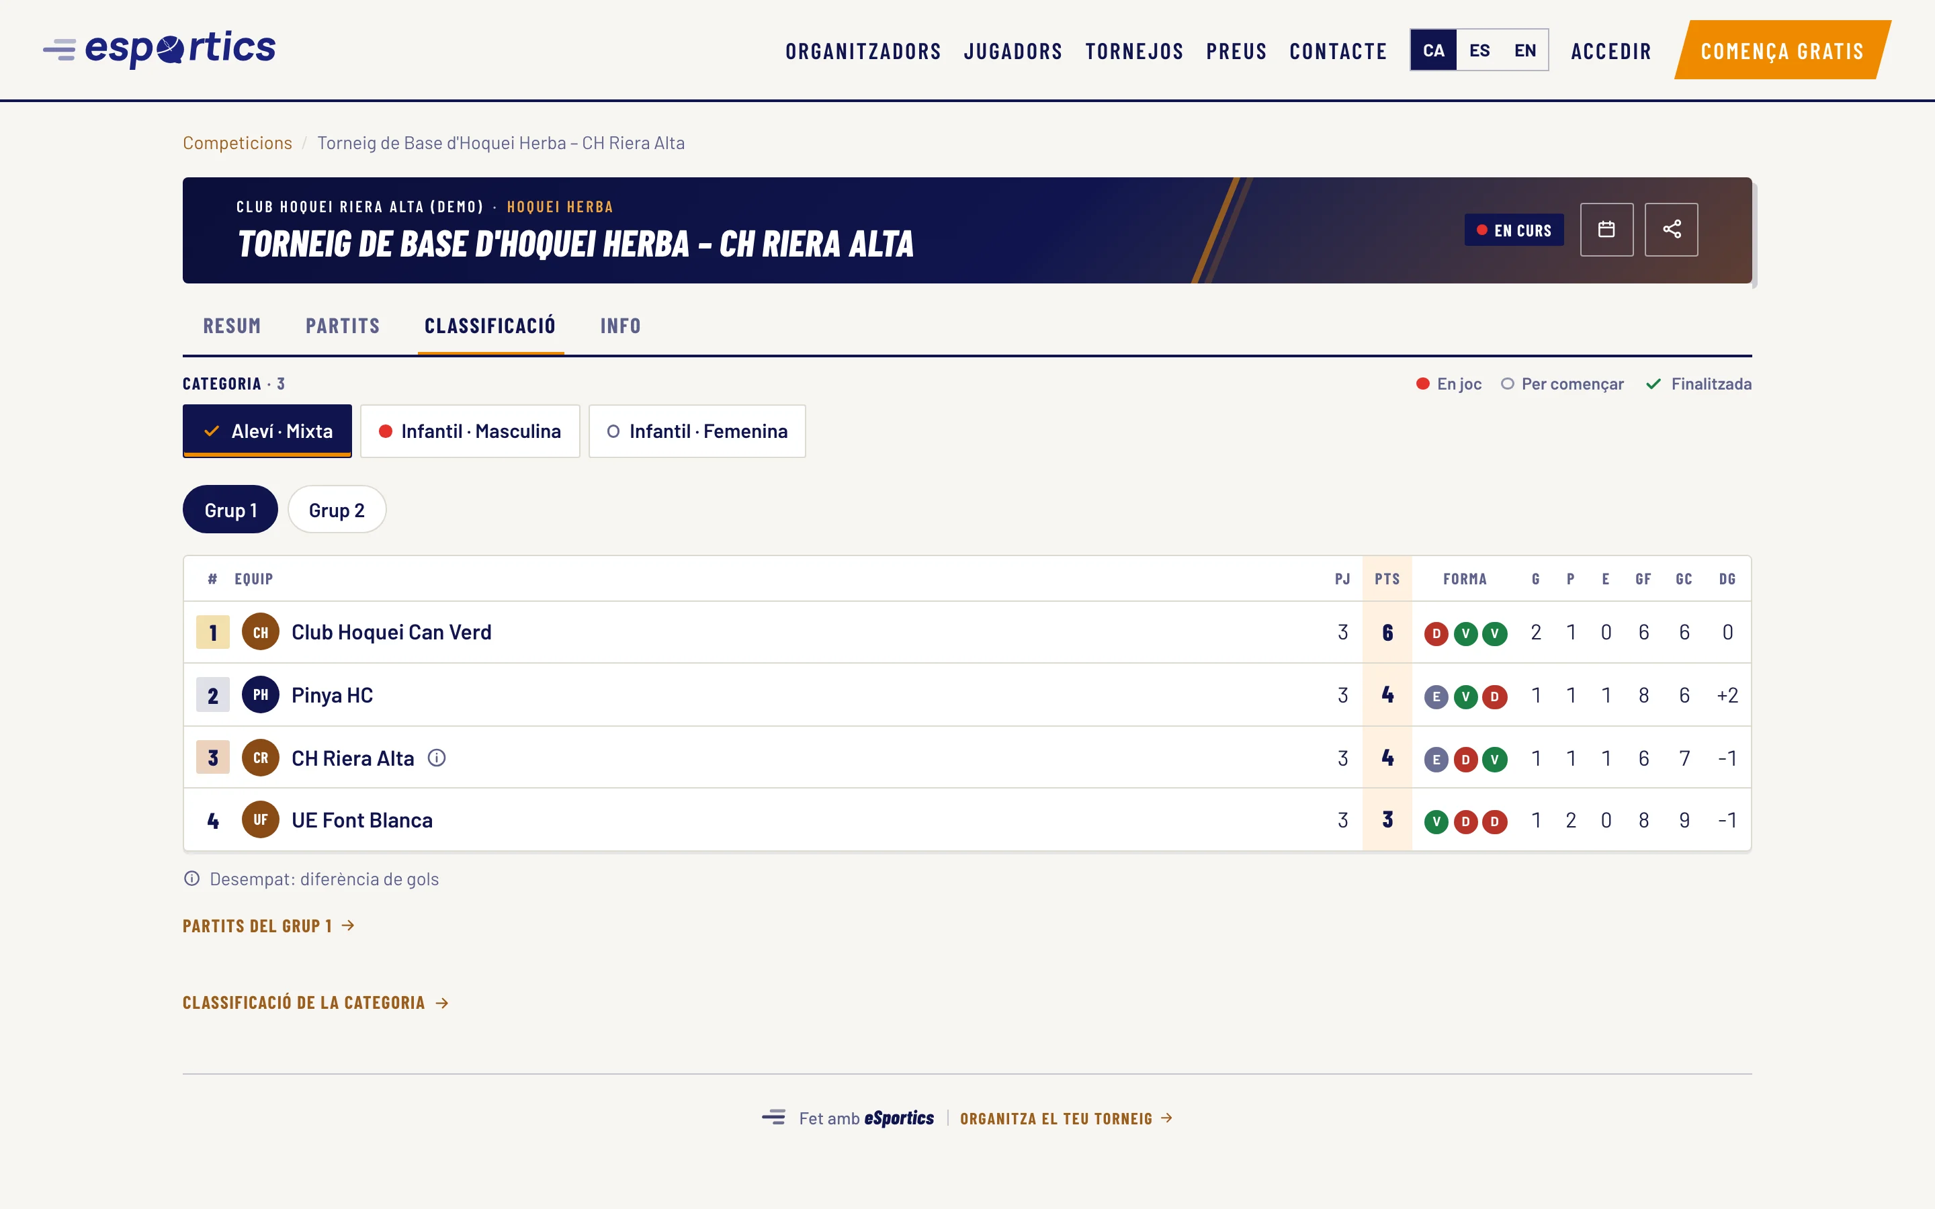
Task: Click the info icon beside Desempat note
Action: pos(192,878)
